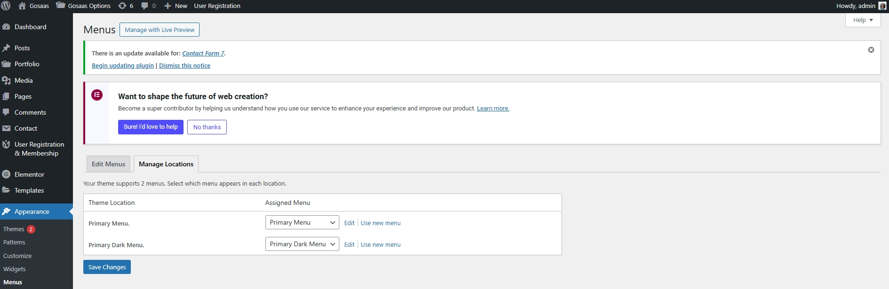Click the Elementor logo in the notice
The image size is (889, 289).
(97, 95)
